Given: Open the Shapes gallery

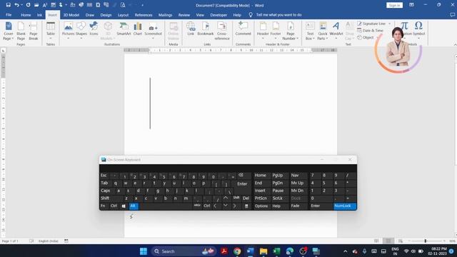Looking at the screenshot, I should tap(81, 30).
